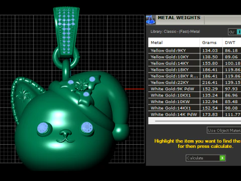Select the Yellow Gold:18KY R... row
The image size is (241, 181).
pos(194,76)
